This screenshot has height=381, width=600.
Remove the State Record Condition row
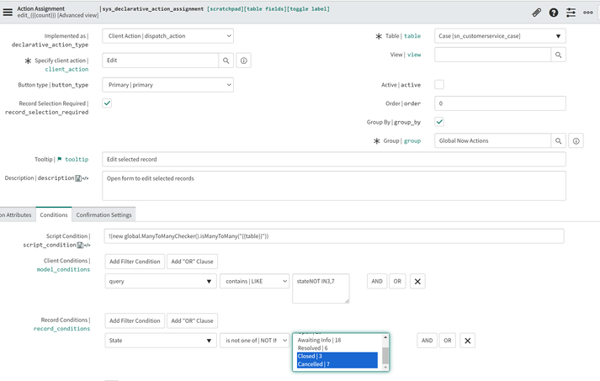point(468,341)
